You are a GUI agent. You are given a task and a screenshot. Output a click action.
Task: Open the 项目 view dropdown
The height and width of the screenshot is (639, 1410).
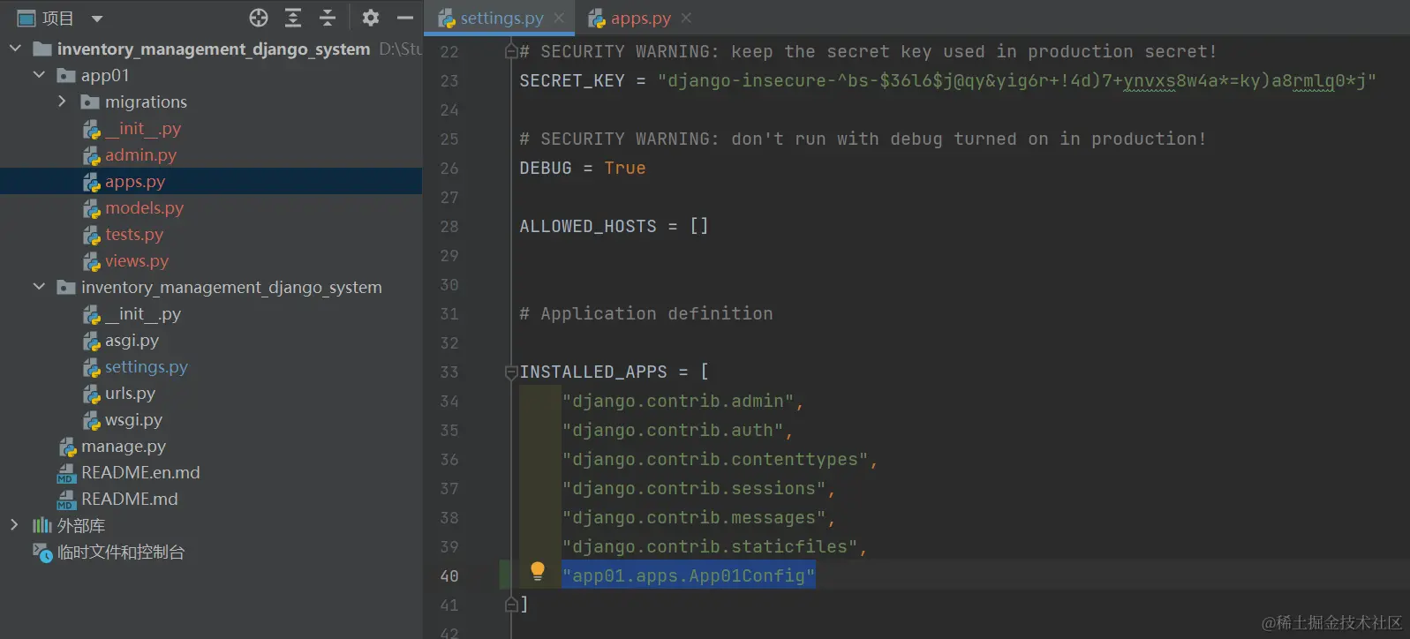pos(97,19)
